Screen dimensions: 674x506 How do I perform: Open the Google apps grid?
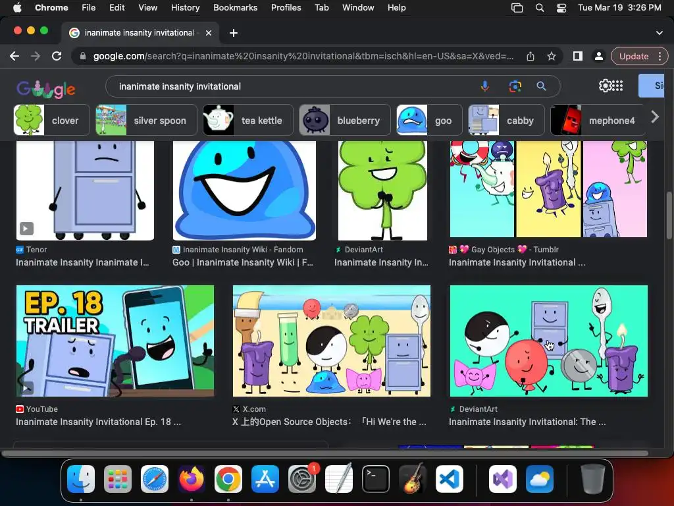617,86
